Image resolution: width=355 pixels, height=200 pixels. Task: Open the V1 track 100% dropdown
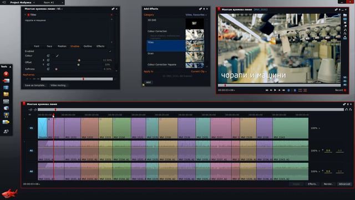click(315, 128)
